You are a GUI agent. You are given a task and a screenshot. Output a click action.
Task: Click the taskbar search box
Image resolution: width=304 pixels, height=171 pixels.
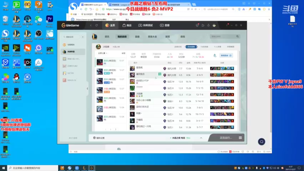(33, 168)
